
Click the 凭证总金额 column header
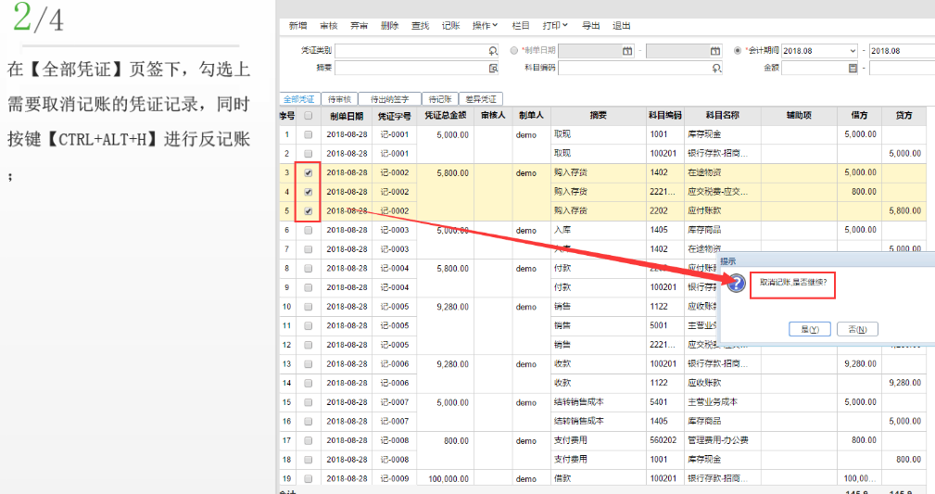click(446, 116)
